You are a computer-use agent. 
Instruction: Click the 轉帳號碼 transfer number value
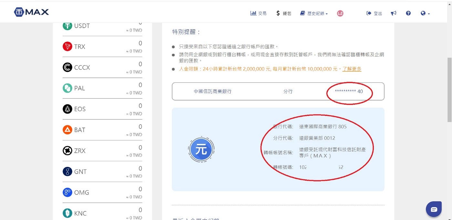pos(321,167)
